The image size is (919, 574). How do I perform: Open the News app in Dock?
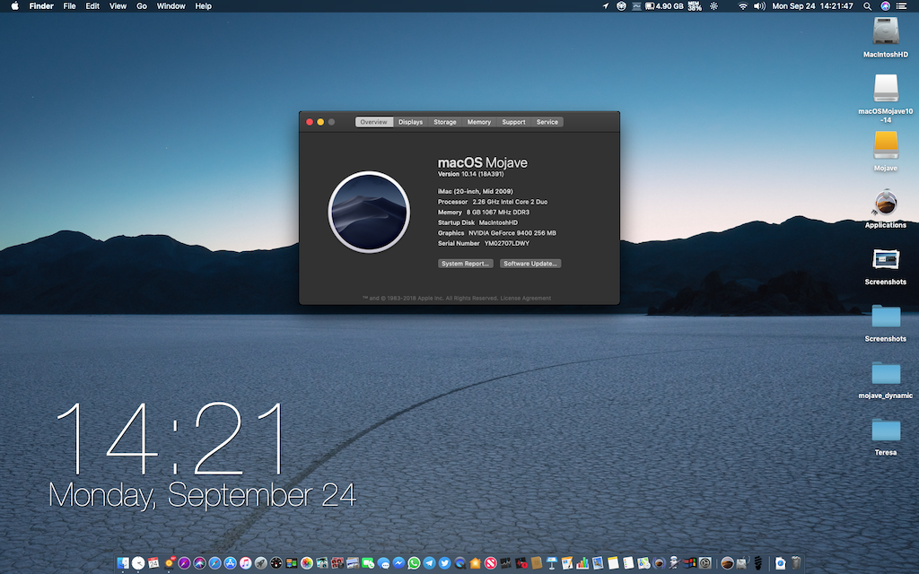[491, 563]
